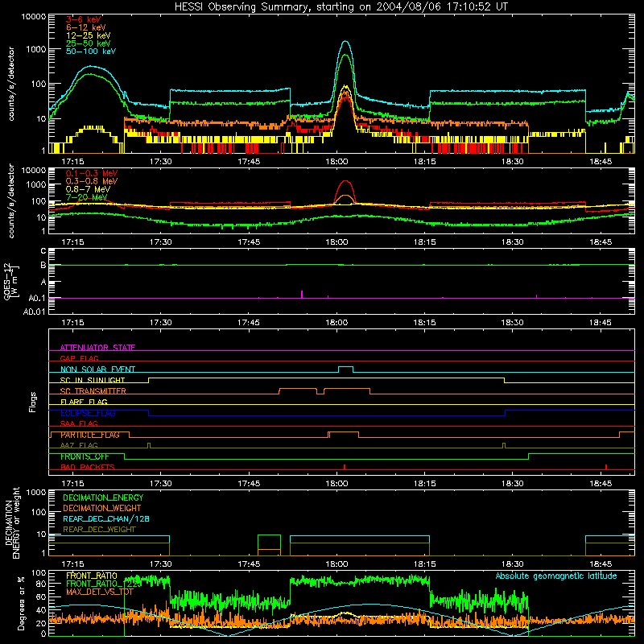Click the Absolute geomagnetic latitude label
The image size is (644, 644).
tap(556, 576)
